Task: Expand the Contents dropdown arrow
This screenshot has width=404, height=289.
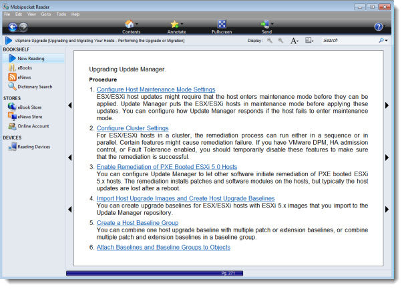Action: (x=137, y=24)
